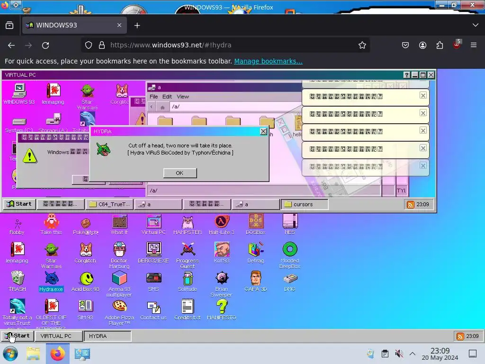Open the Solitude icon
Viewport: 485px width, 364px height.
tap(188, 282)
